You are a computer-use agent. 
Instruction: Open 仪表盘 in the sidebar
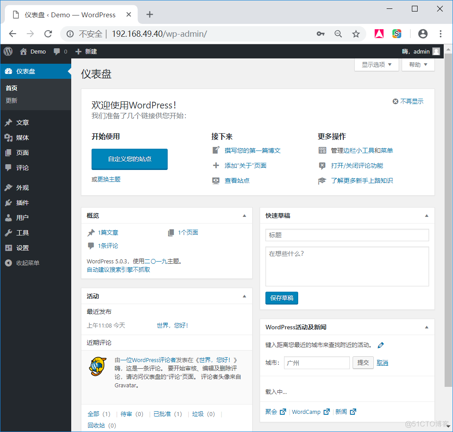(35, 71)
